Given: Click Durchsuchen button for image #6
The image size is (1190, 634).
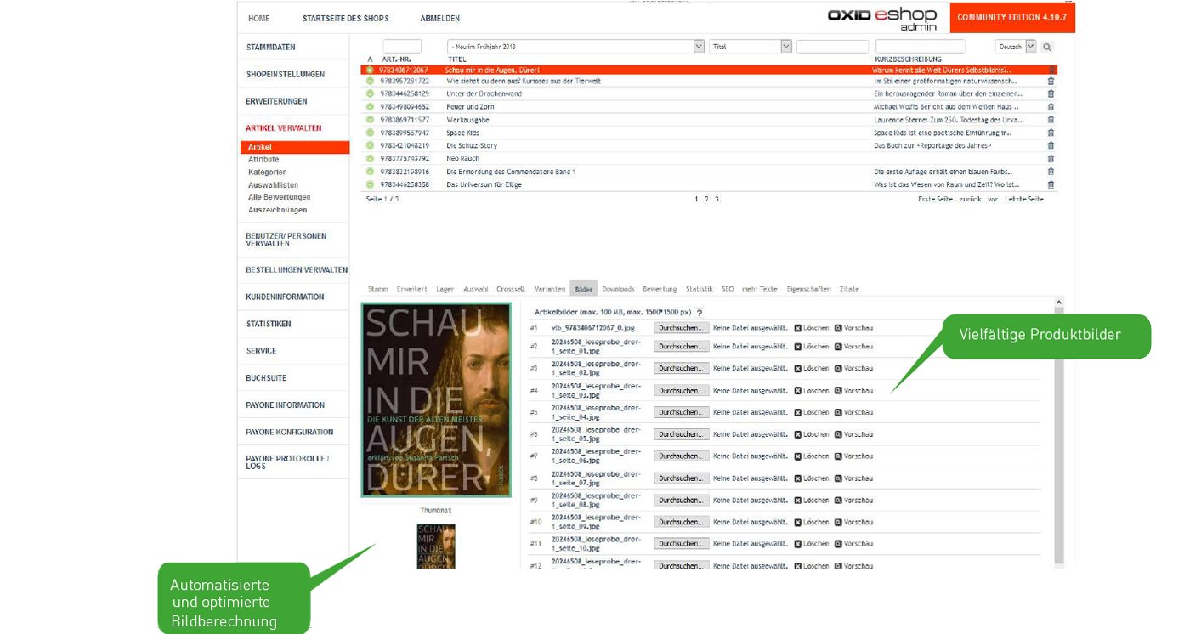Looking at the screenshot, I should point(682,434).
